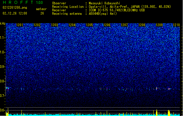
Task: Click the 1208 time marker
Action: pyautogui.click(x=142, y=25)
